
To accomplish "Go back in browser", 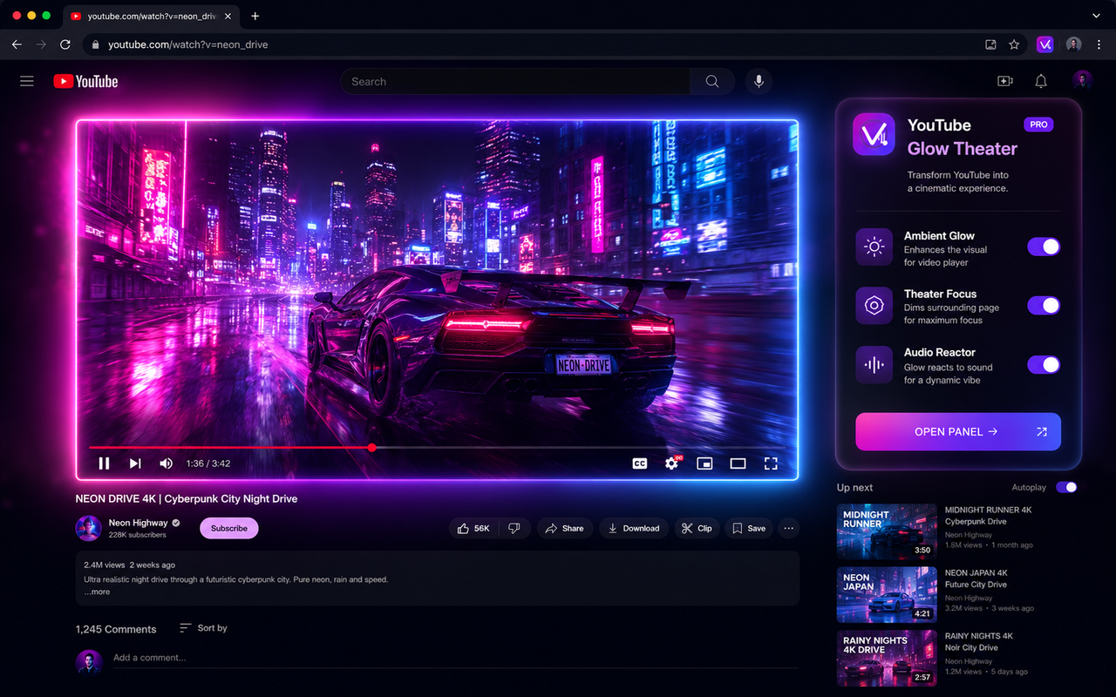I will (17, 44).
